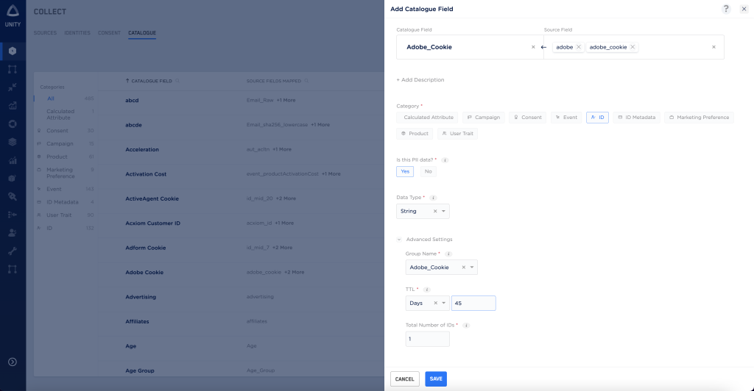
Task: Select Yes for PII data
Action: [405, 171]
